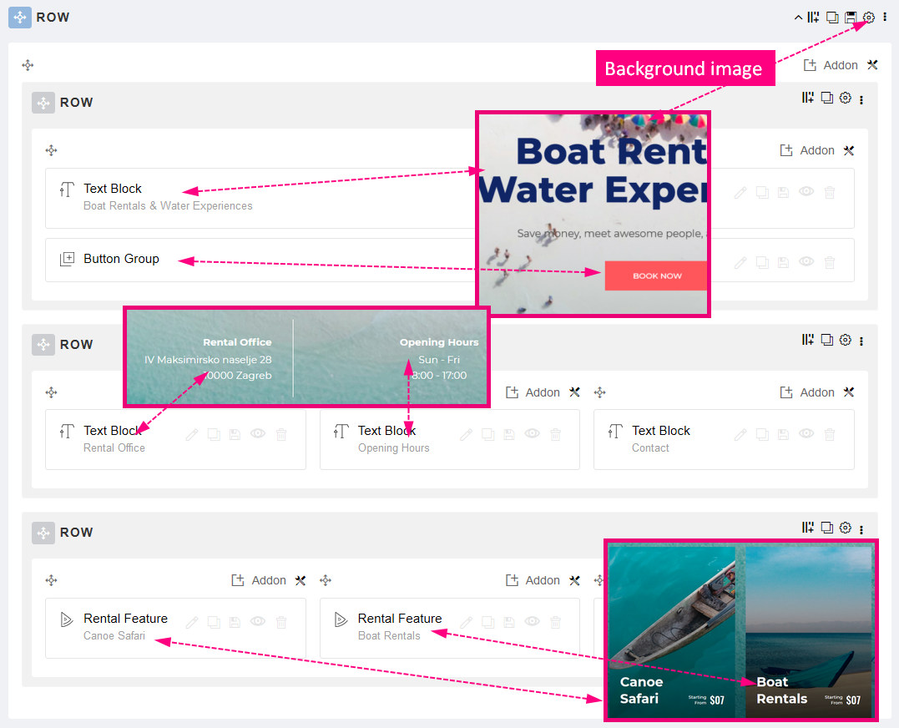Click edit pencil on Rental Office text block
The width and height of the screenshot is (899, 728).
tap(192, 434)
